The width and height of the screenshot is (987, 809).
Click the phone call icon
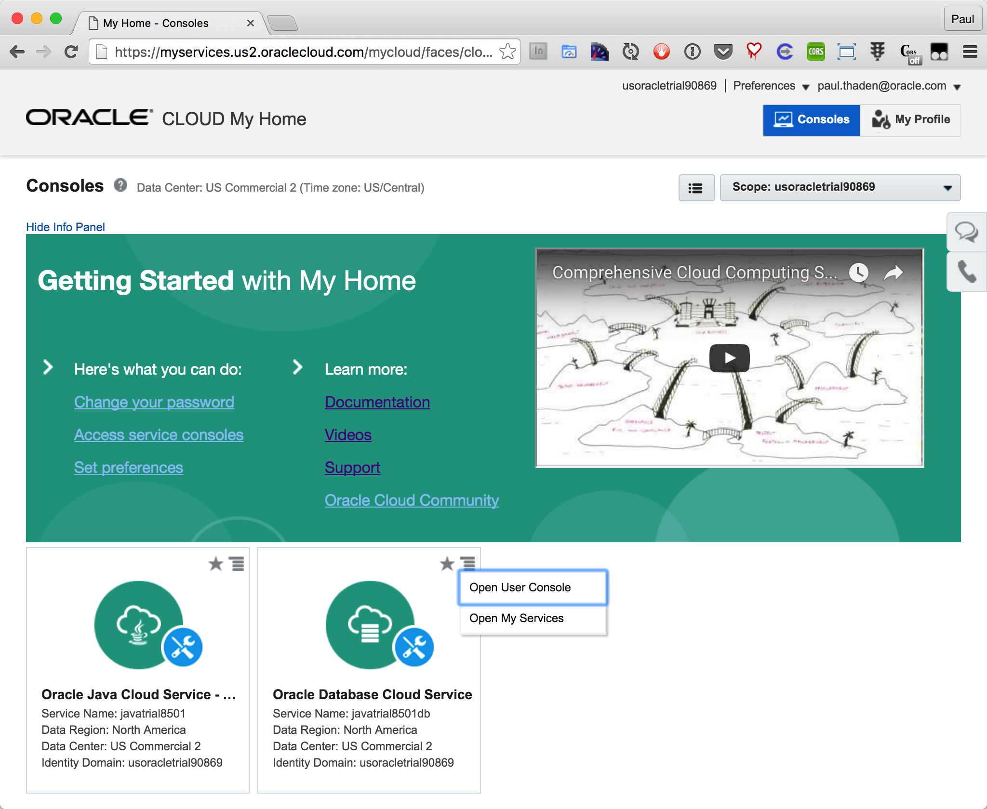coord(966,272)
